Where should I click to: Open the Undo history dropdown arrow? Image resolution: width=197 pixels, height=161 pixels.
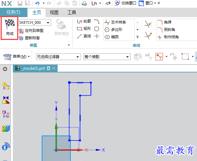pos(43,3)
